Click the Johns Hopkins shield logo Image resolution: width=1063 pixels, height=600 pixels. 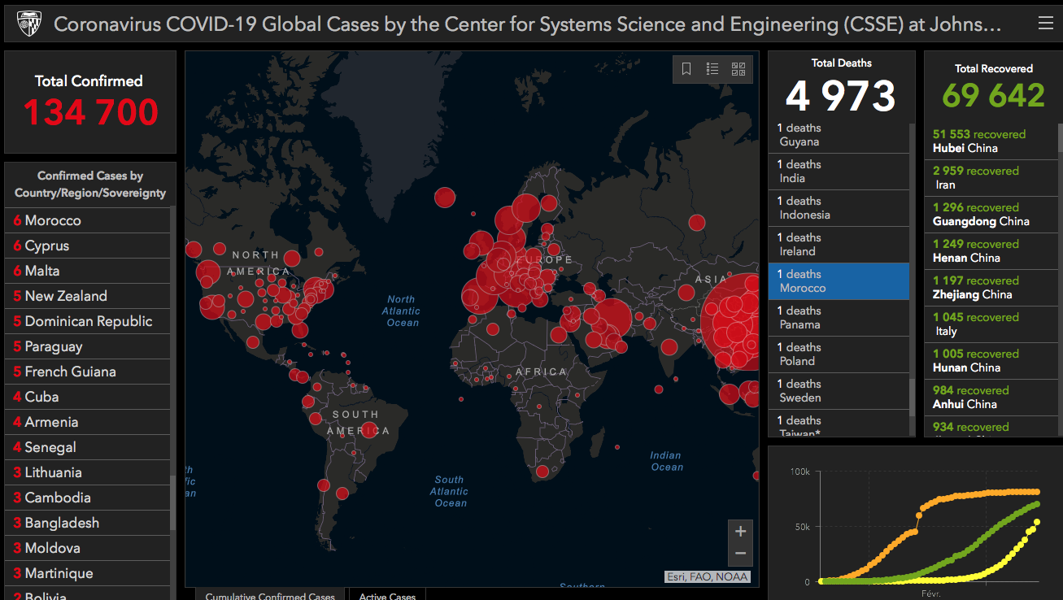pyautogui.click(x=28, y=24)
